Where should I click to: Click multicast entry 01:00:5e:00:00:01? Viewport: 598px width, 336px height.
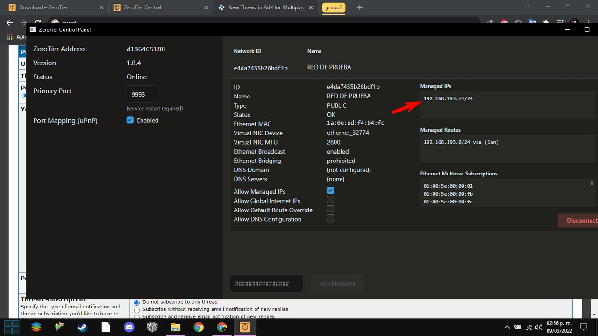[x=448, y=186]
